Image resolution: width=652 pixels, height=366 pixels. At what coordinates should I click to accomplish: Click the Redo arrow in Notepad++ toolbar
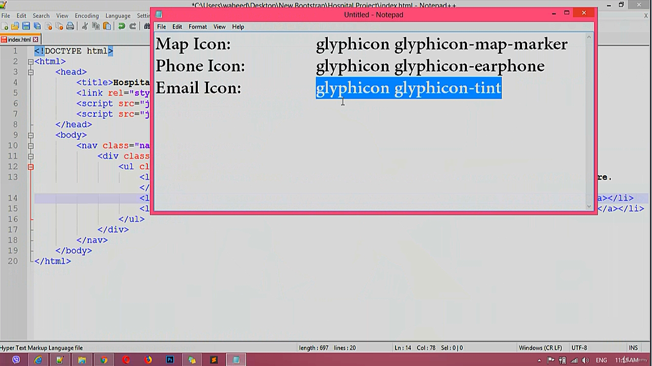tap(133, 27)
